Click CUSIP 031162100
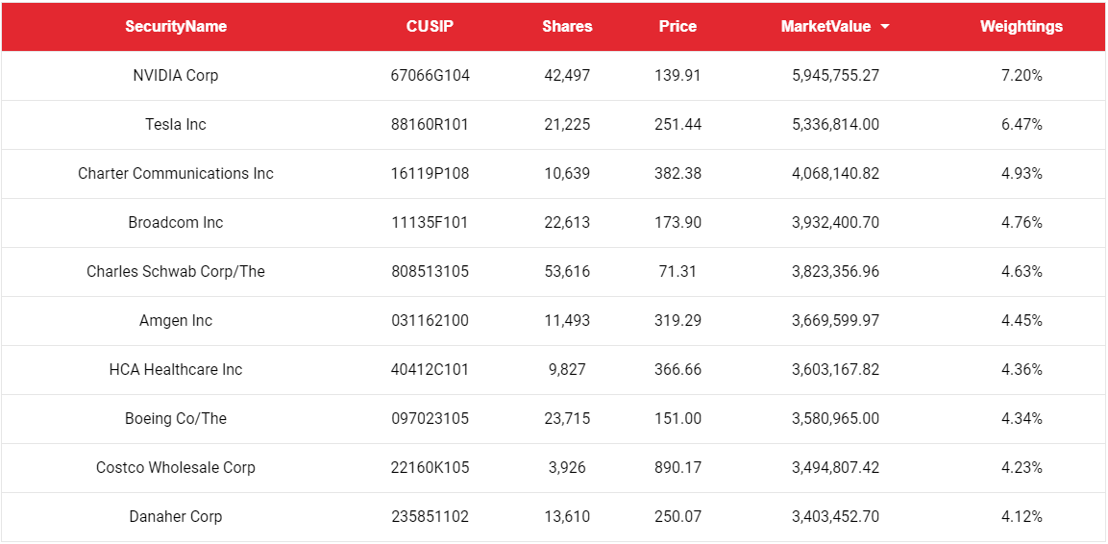 tap(430, 321)
